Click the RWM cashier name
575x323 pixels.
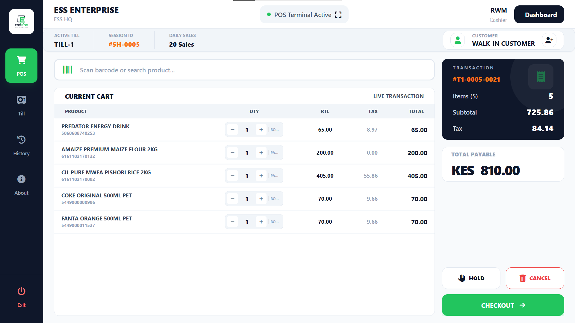(499, 10)
